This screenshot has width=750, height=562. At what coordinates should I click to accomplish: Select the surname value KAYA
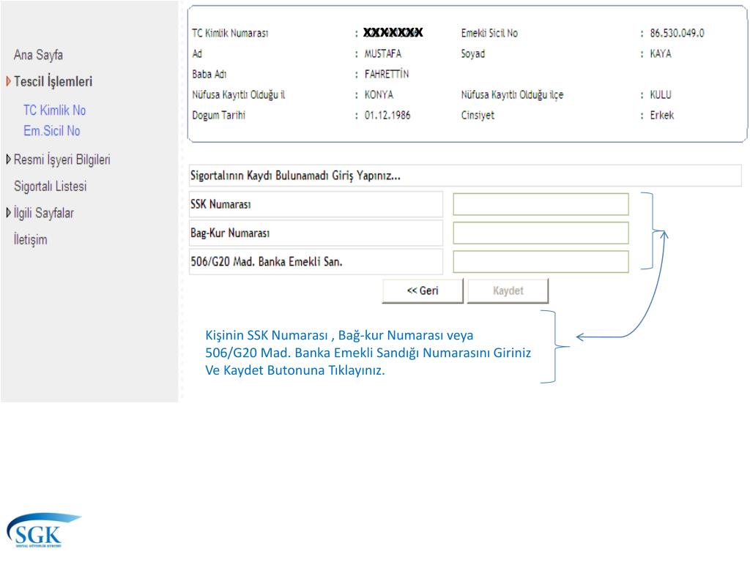point(660,53)
